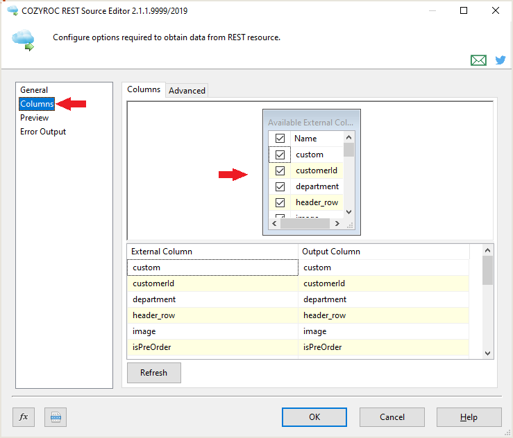Uncheck the department column checkbox

[x=280, y=186]
